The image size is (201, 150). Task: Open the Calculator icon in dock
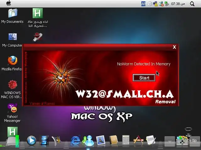(126, 140)
